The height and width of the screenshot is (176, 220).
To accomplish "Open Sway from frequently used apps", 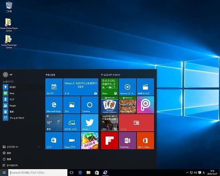I will pos(12,93).
